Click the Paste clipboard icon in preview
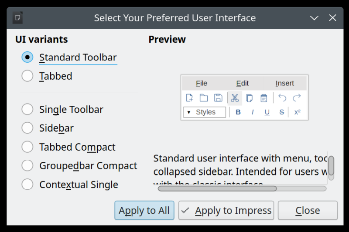The width and height of the screenshot is (349, 232). coord(263,98)
